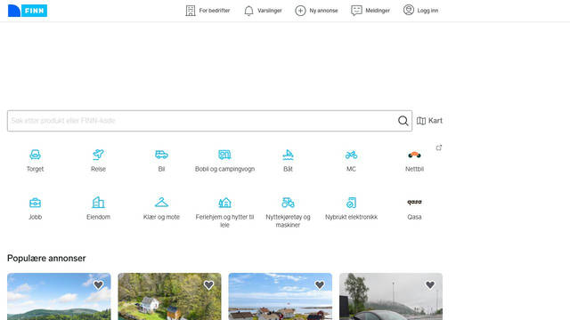570x320 pixels.
Task: Select the Jobb briefcase icon
Action: click(35, 203)
